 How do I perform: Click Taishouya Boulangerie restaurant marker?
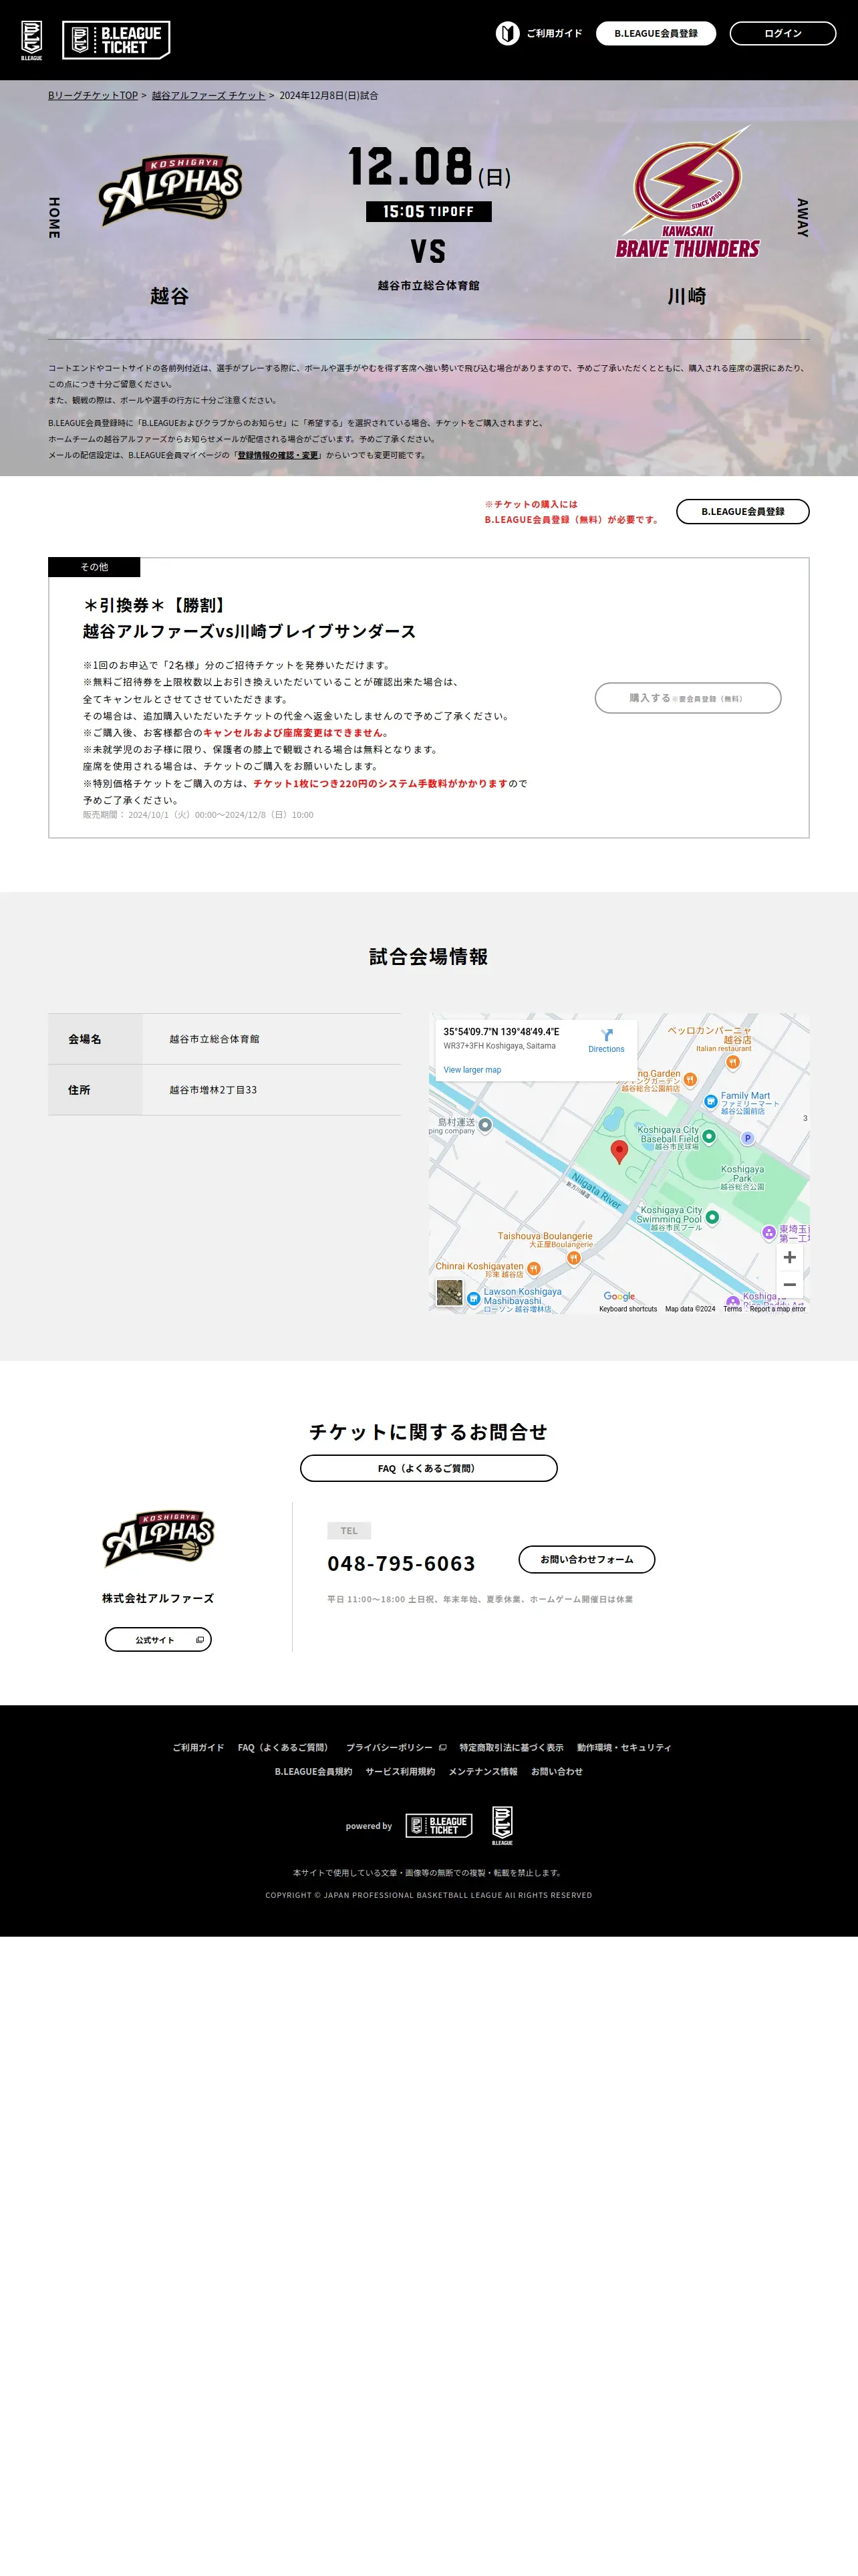pos(573,1258)
